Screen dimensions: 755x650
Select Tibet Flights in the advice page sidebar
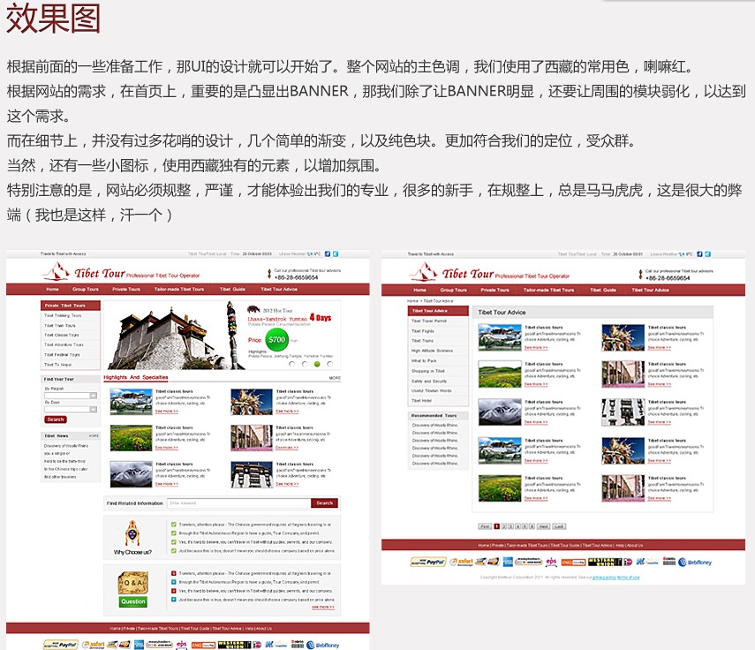[423, 331]
